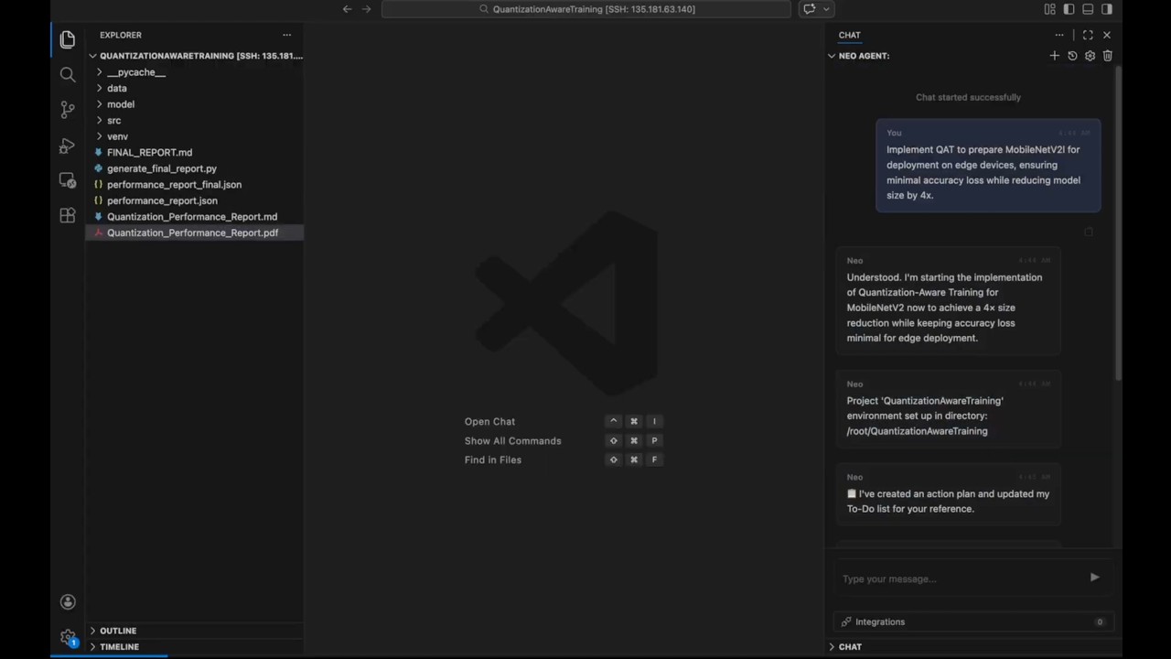Open the Run and Debug view

click(x=68, y=146)
